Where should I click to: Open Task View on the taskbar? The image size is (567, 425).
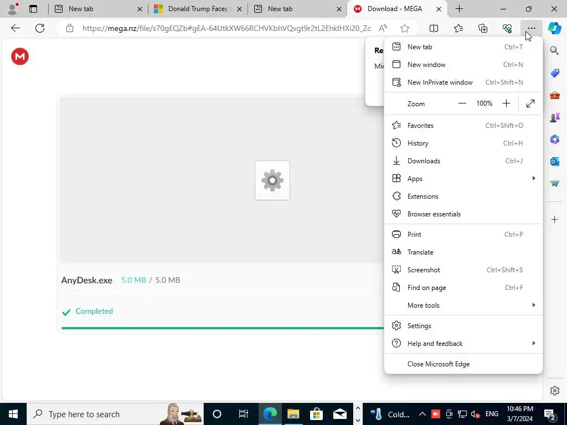244,414
